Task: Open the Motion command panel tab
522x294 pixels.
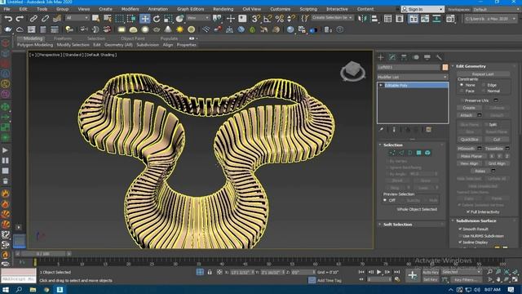Action: click(x=415, y=57)
